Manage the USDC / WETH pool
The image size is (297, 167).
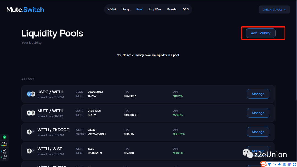(x=258, y=94)
